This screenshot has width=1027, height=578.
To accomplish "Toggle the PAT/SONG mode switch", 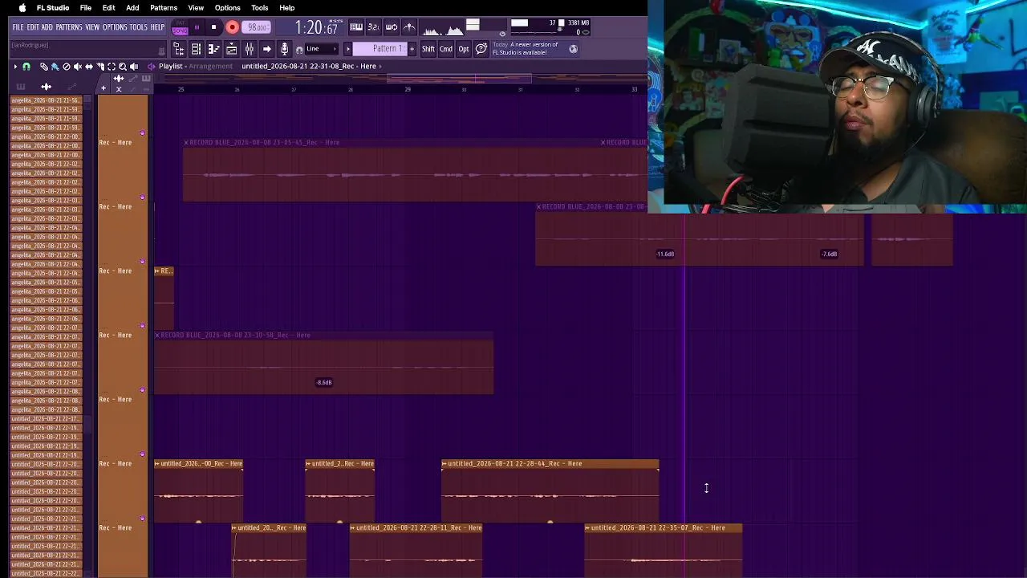I will pyautogui.click(x=180, y=27).
